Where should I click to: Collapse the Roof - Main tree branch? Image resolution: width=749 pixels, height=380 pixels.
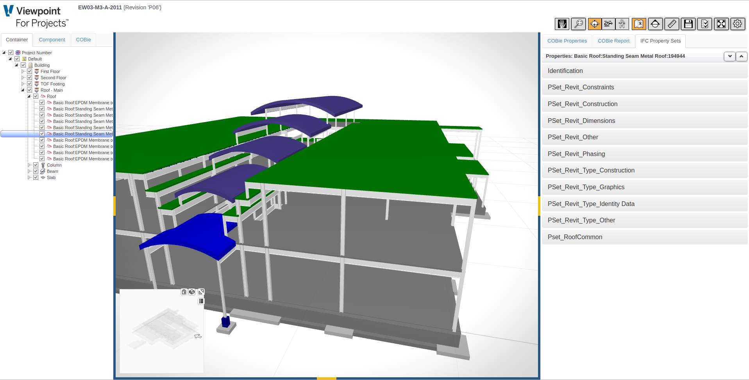point(23,90)
